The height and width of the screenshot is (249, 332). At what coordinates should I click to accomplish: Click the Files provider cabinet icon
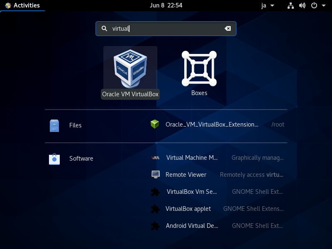pyautogui.click(x=54, y=126)
